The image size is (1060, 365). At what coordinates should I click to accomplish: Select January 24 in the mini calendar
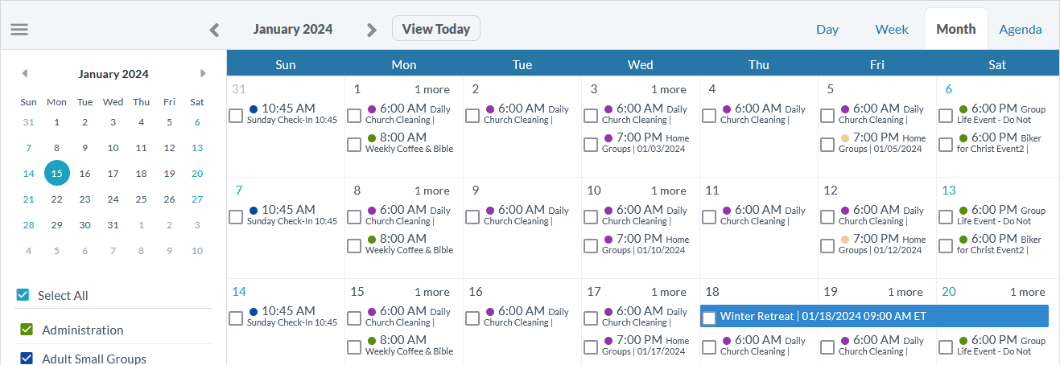113,199
